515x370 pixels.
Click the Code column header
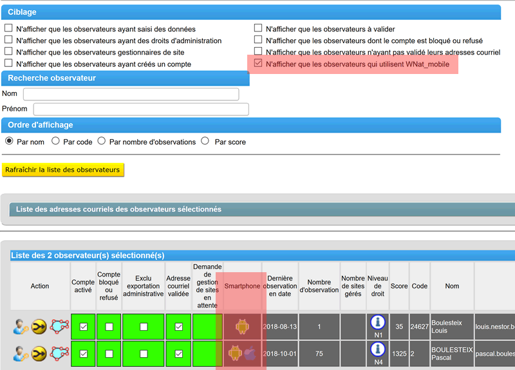[420, 286]
